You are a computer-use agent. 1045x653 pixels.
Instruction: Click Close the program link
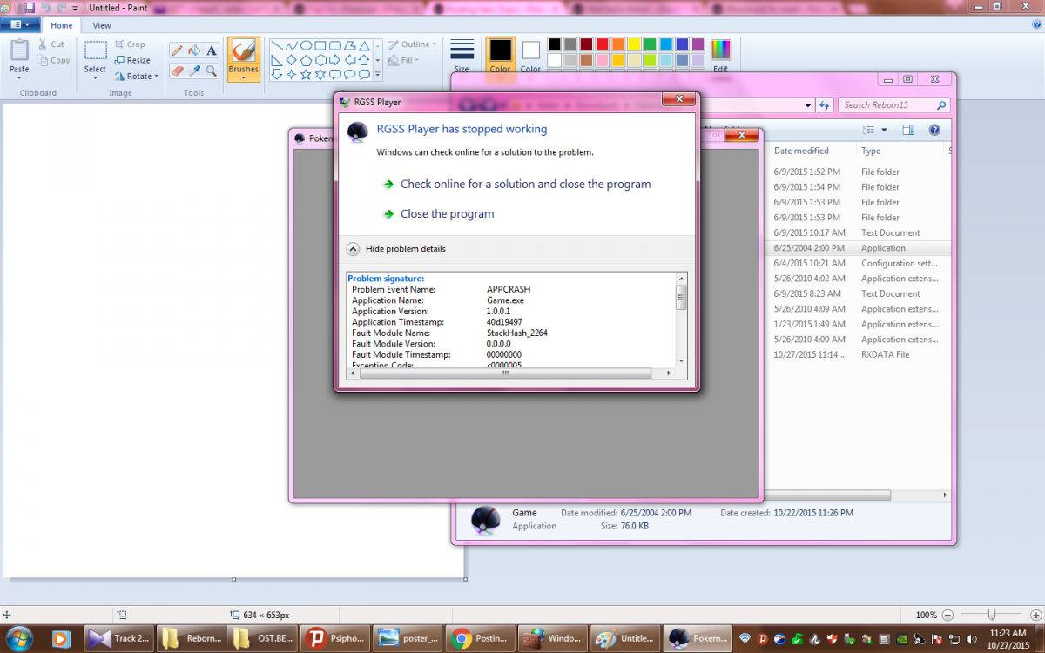pos(447,214)
